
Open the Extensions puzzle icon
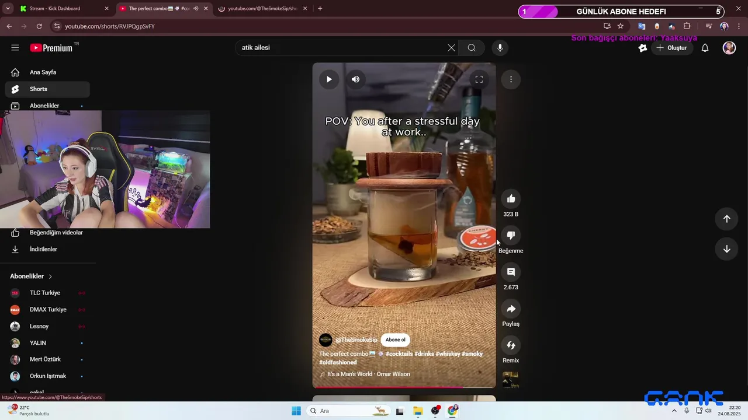687,26
